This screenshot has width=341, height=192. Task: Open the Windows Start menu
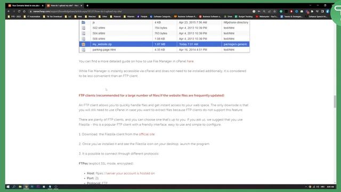(8, 187)
